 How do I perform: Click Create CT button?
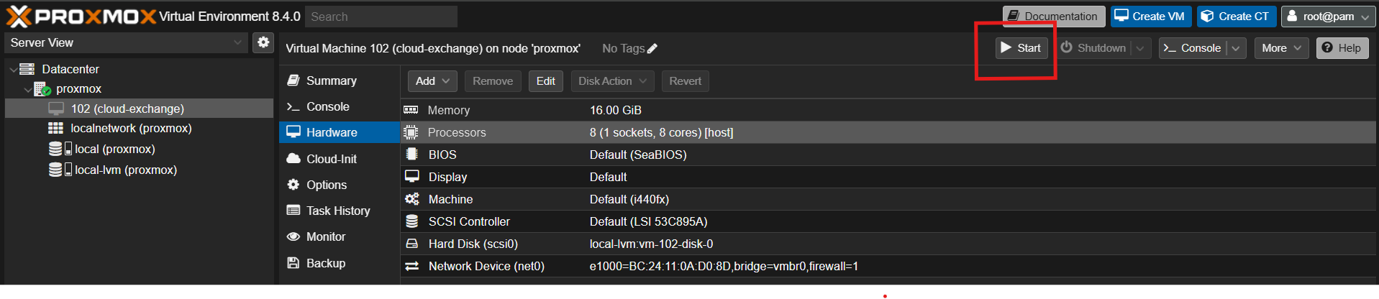(x=1237, y=16)
